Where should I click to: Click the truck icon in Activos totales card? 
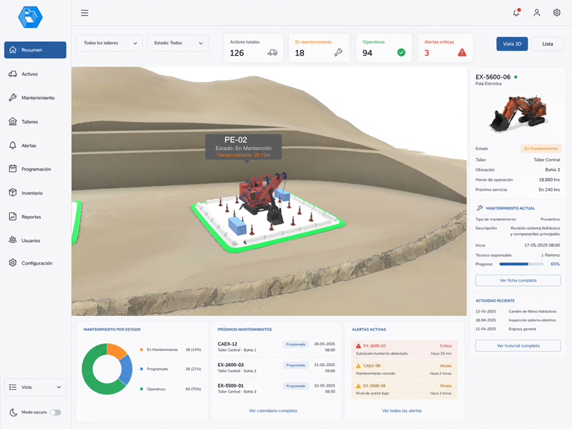(272, 53)
